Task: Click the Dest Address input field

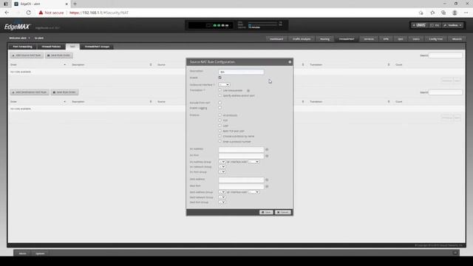Action: pyautogui.click(x=241, y=180)
